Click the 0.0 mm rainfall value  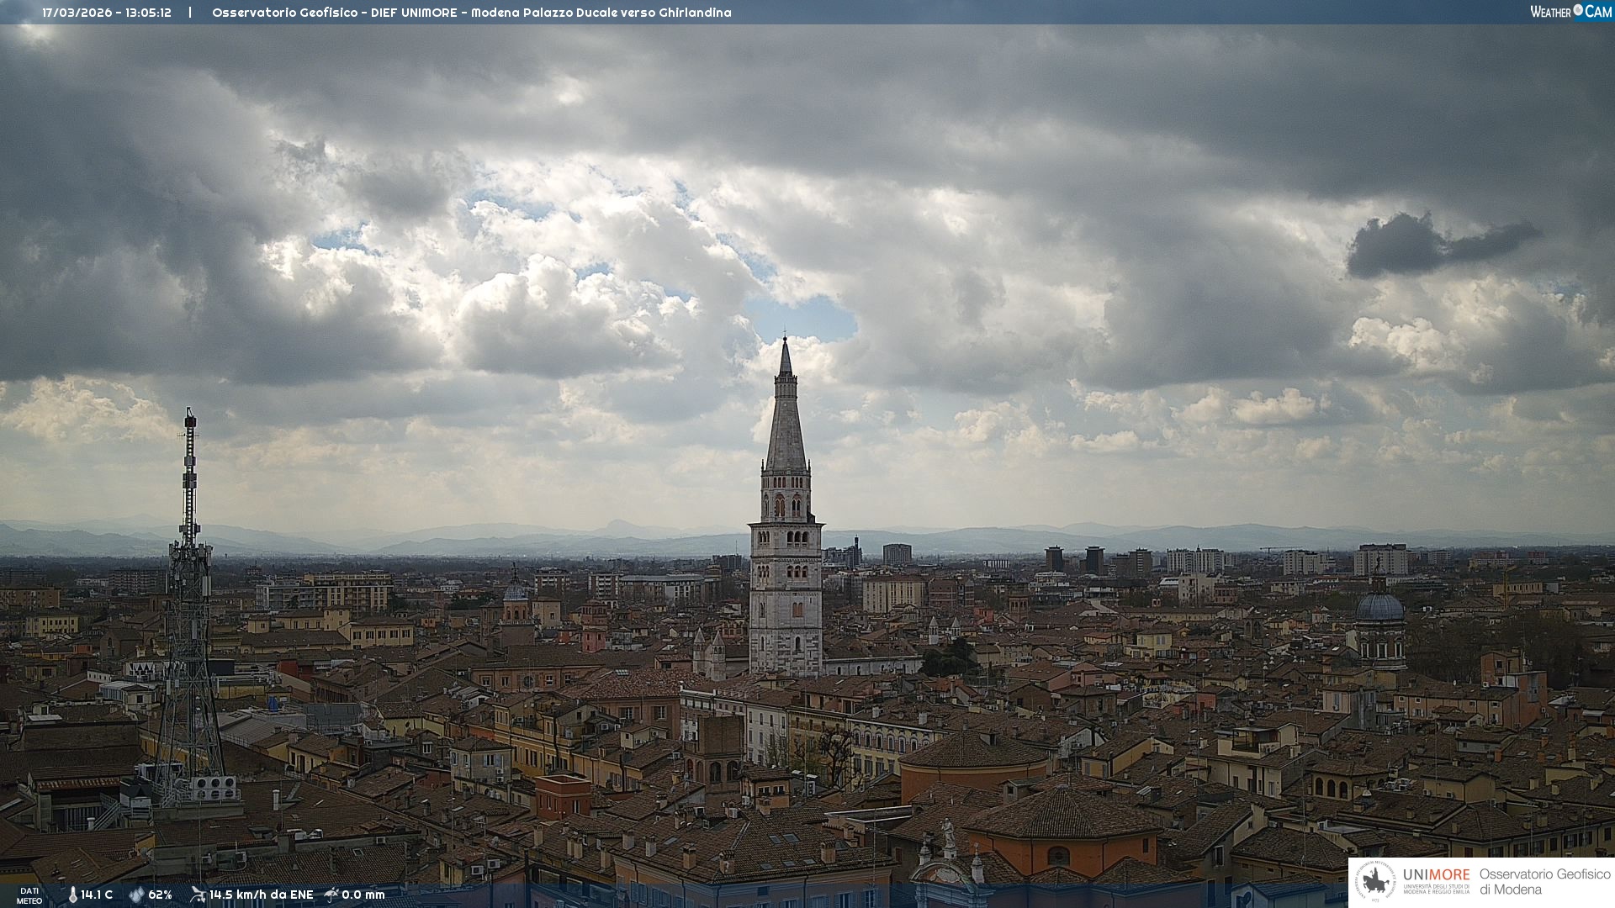[x=363, y=895]
